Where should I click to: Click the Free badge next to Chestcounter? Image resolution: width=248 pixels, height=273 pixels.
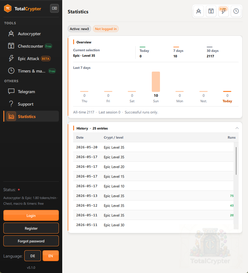49,46
